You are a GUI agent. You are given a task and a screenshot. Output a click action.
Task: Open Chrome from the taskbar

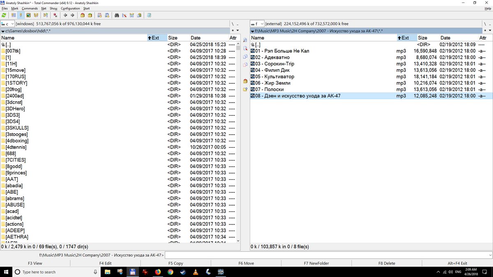170,272
